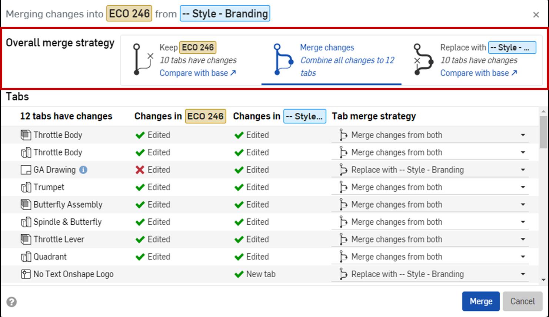Open GA Drawing's merge strategy dropdown
Image resolution: width=549 pixels, height=317 pixels.
click(x=523, y=169)
